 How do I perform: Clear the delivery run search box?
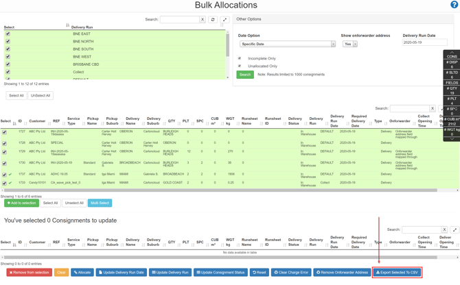click(x=203, y=20)
